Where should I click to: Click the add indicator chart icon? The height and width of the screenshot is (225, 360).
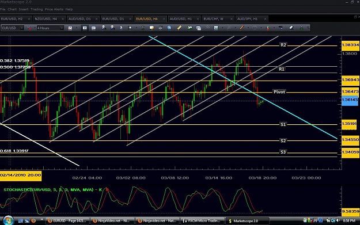pyautogui.click(x=216, y=28)
